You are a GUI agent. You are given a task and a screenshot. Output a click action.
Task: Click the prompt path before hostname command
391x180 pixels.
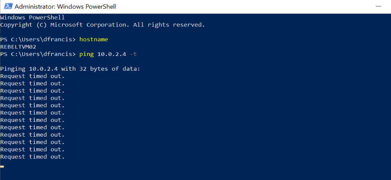(x=38, y=39)
